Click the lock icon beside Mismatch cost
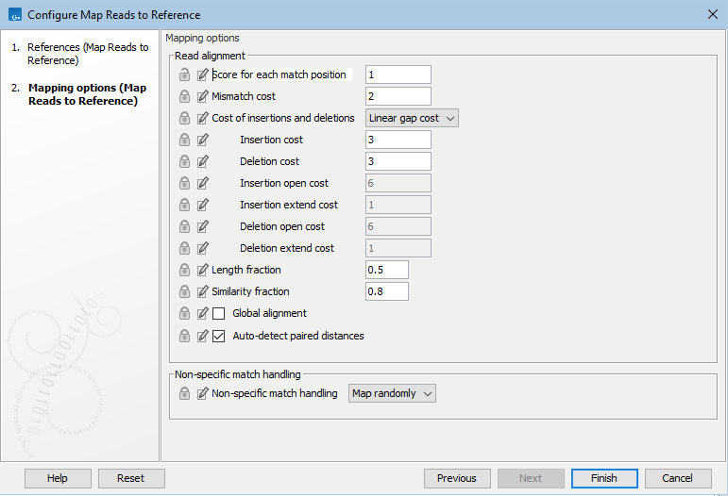This screenshot has width=728, height=496. (x=185, y=96)
